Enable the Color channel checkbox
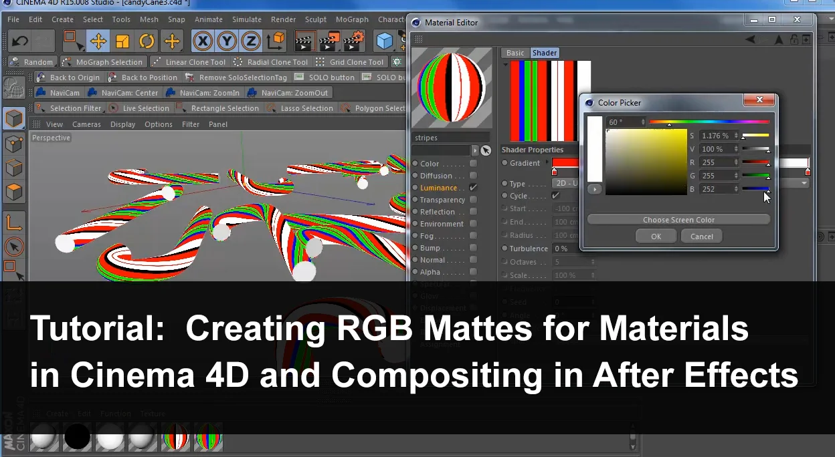The width and height of the screenshot is (835, 457). pyautogui.click(x=473, y=164)
